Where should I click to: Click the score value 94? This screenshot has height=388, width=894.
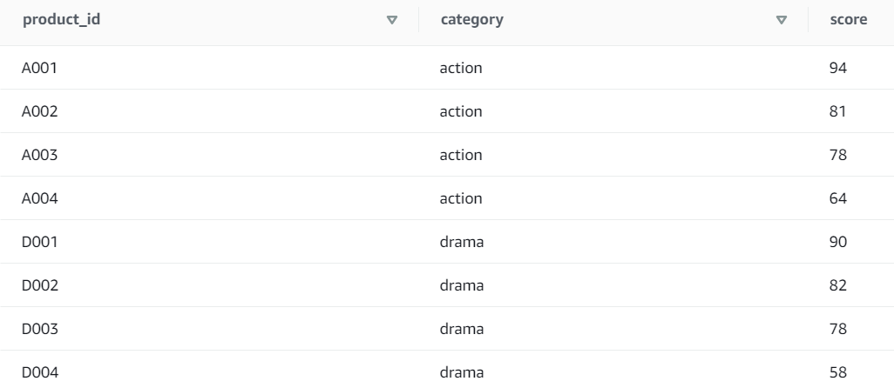[x=838, y=68]
